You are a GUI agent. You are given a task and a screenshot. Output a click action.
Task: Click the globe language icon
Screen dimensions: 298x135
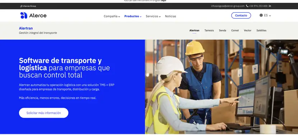tap(261, 15)
